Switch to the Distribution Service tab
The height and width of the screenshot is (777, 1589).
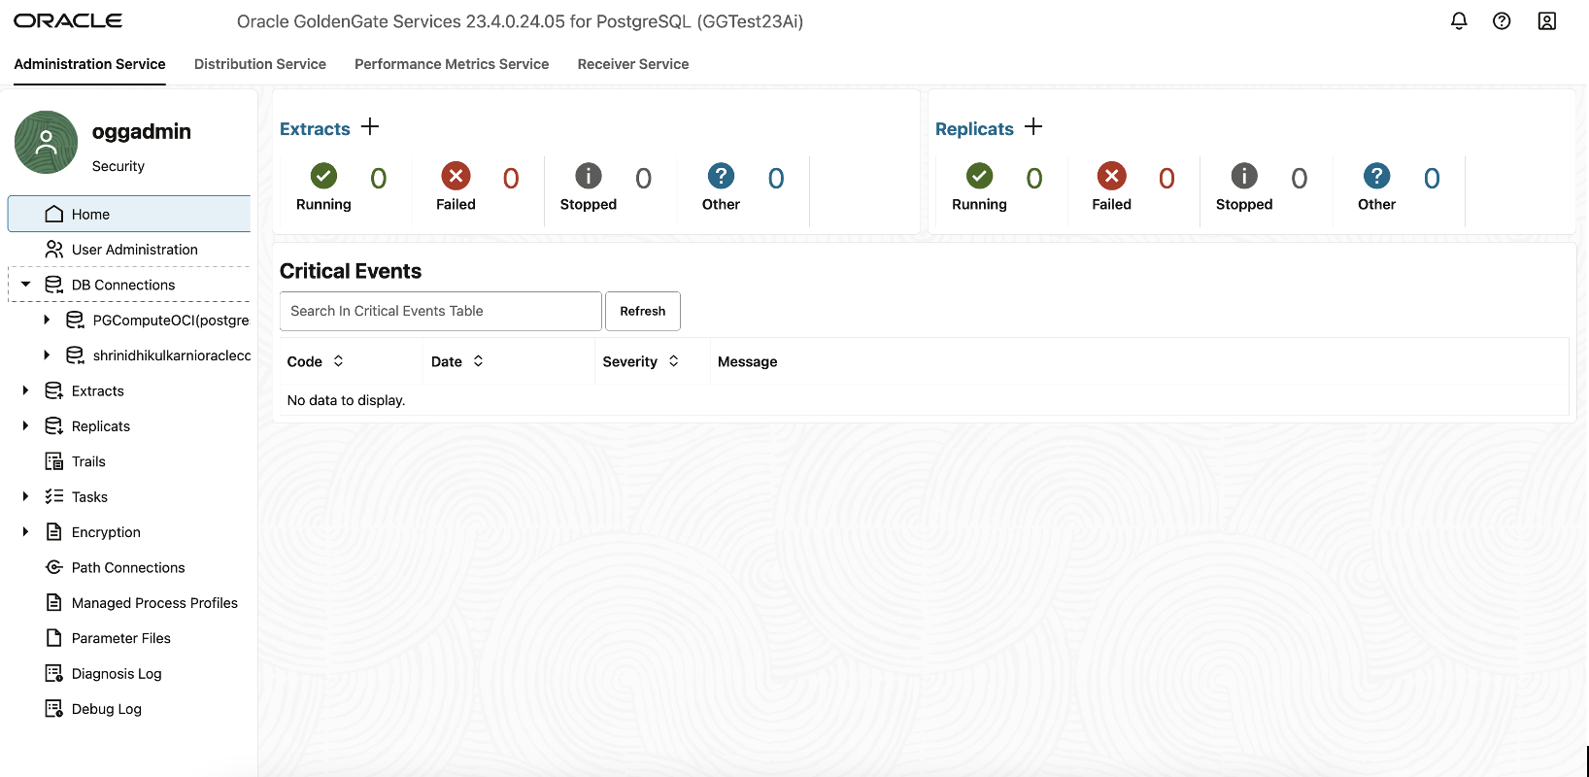pyautogui.click(x=260, y=64)
